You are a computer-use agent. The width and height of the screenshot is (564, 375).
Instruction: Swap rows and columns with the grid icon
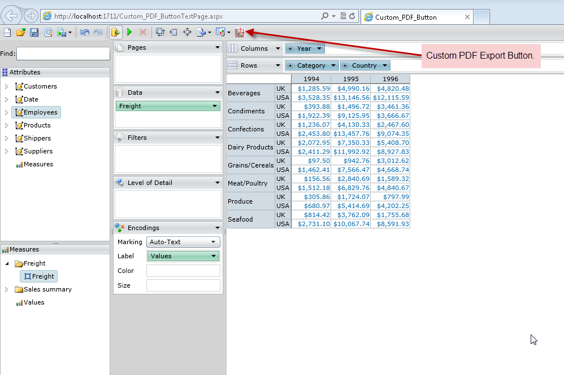point(160,32)
